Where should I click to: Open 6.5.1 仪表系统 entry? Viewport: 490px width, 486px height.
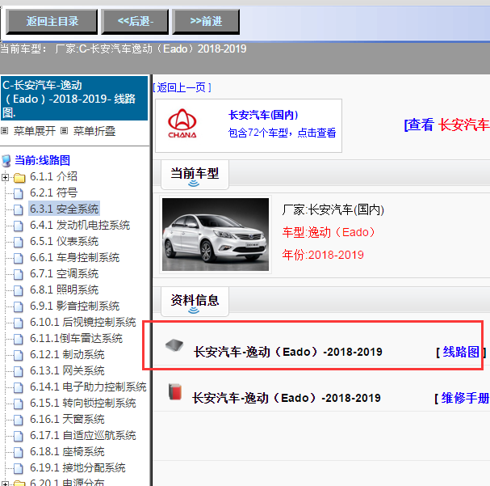64,241
